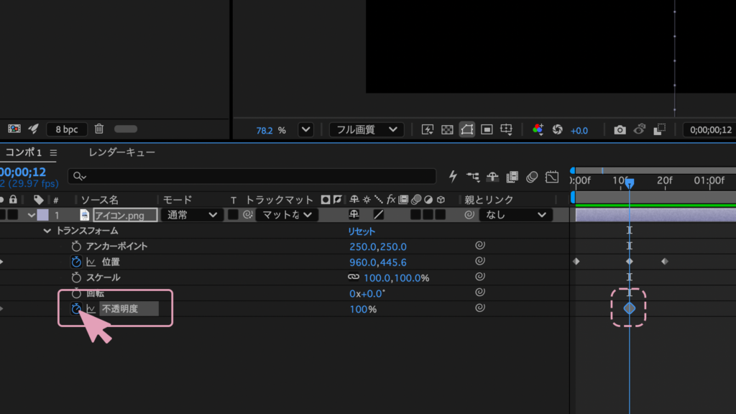
Task: Click the lightning bolt icon in timeline toolbar
Action: point(453,177)
